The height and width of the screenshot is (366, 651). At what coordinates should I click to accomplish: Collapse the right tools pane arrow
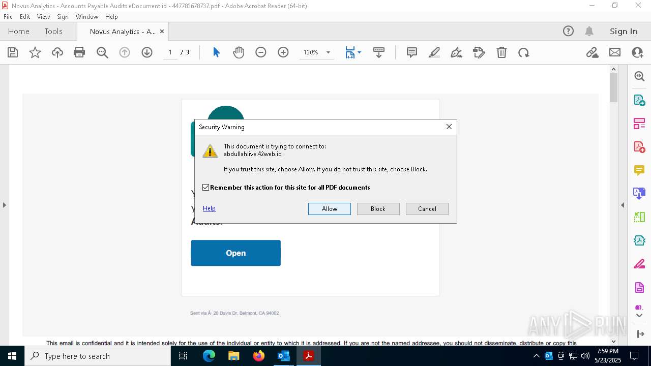pos(623,205)
